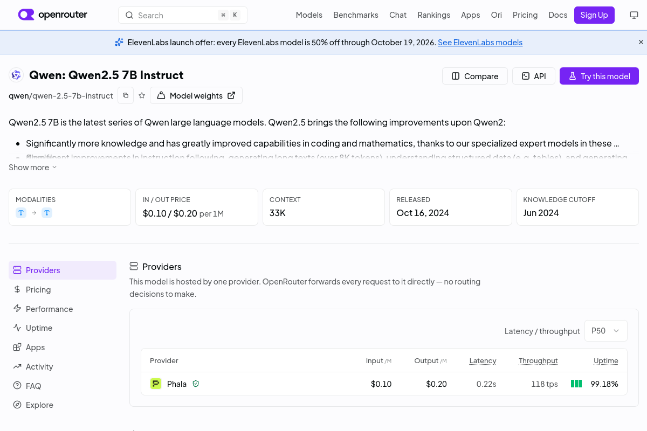Click the Phala provider logo
The height and width of the screenshot is (431, 647).
(156, 384)
